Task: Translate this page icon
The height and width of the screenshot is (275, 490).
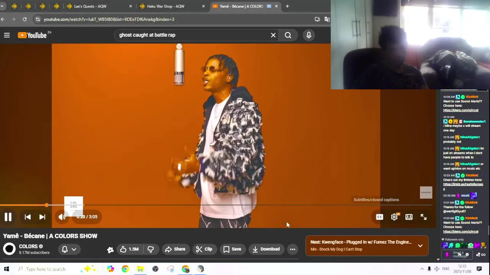Action: (327, 19)
